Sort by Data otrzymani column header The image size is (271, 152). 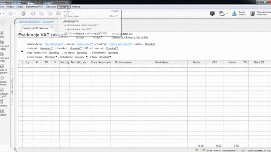pyautogui.click(x=101, y=62)
